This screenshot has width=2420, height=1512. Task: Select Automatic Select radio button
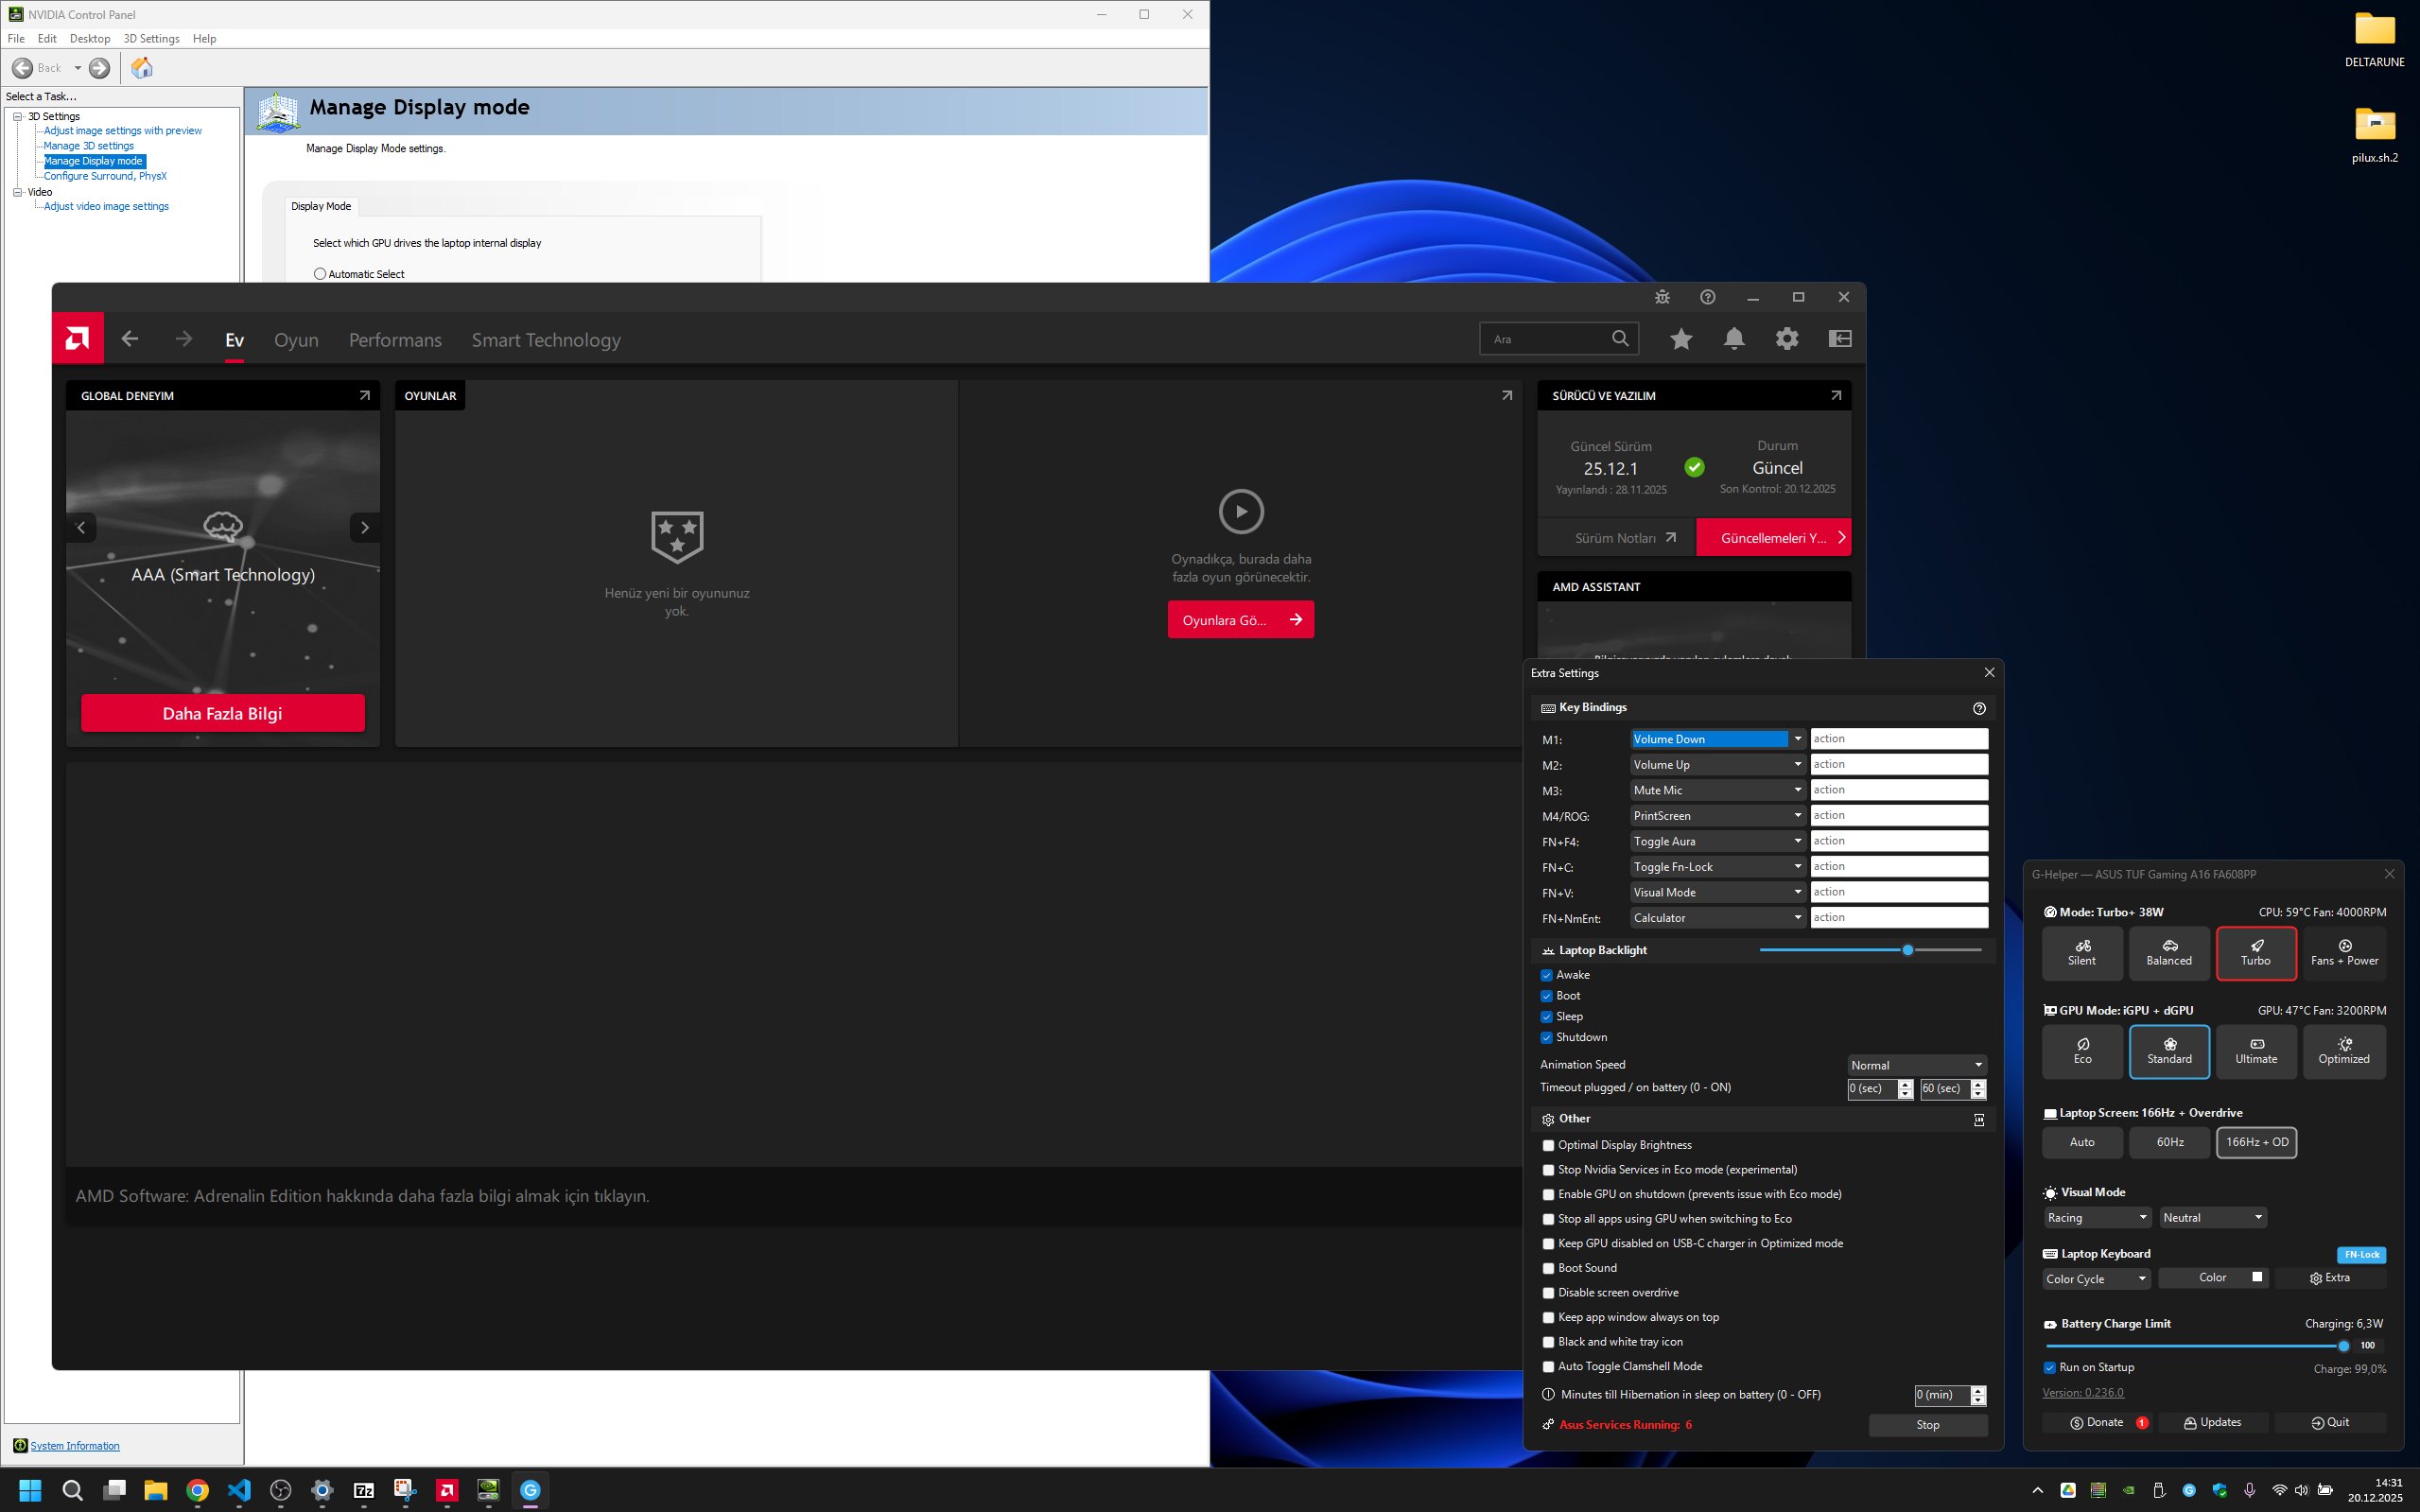[x=320, y=274]
